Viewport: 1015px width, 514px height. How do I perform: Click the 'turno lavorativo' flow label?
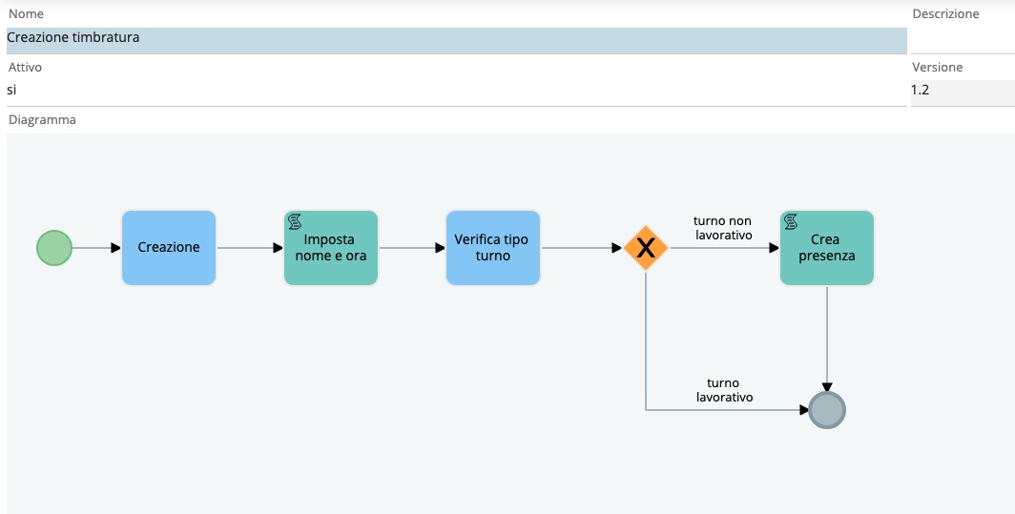724,390
